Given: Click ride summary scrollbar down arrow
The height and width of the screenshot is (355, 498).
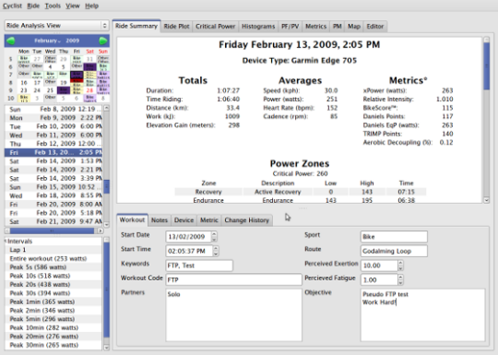Looking at the screenshot, I should [x=486, y=200].
